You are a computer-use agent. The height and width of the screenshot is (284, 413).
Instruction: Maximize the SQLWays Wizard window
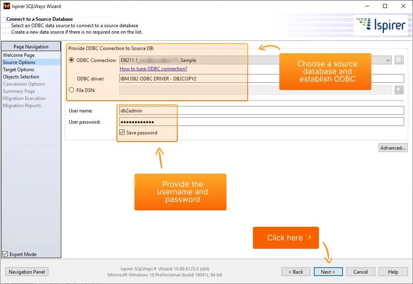pos(385,6)
